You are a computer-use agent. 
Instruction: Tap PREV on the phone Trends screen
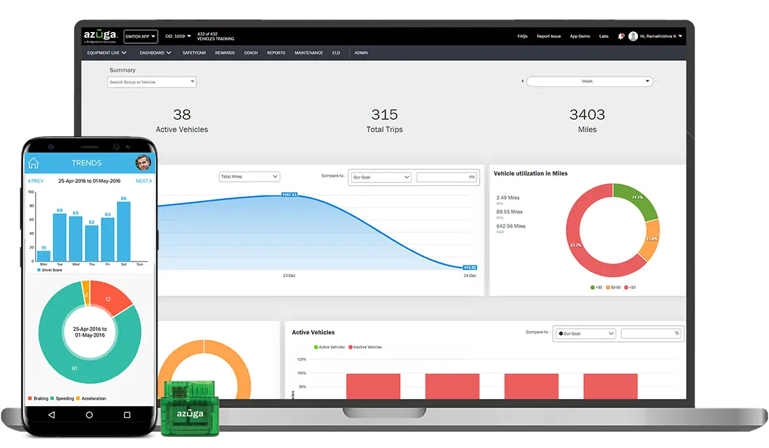[36, 181]
